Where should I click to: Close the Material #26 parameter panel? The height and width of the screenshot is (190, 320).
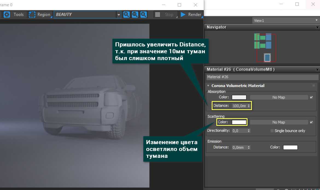(x=317, y=70)
